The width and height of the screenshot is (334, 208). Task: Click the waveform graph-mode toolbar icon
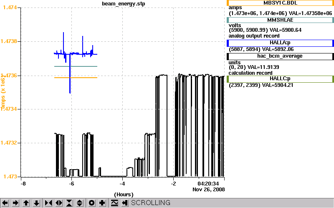114,203
